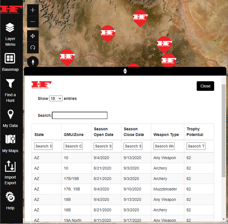The height and width of the screenshot is (224, 228).
Task: Reset map orientation with compass
Action: point(33,62)
